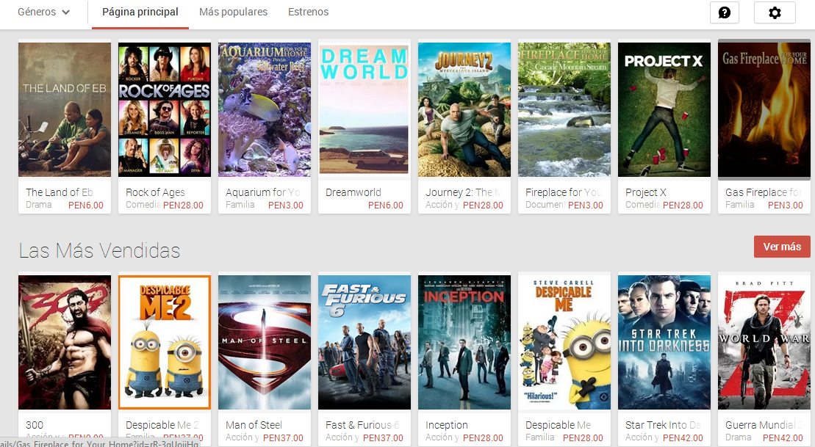Switch to the Más populares tab
815x447 pixels.
click(x=234, y=12)
